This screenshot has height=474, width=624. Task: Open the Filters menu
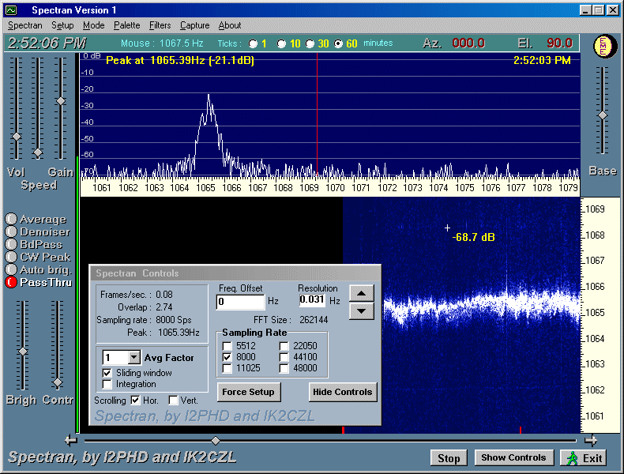(x=160, y=25)
